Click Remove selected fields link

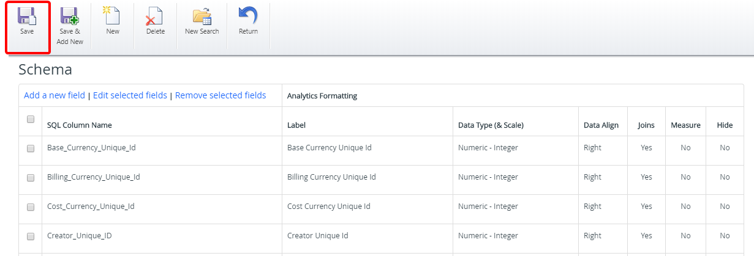tap(221, 95)
